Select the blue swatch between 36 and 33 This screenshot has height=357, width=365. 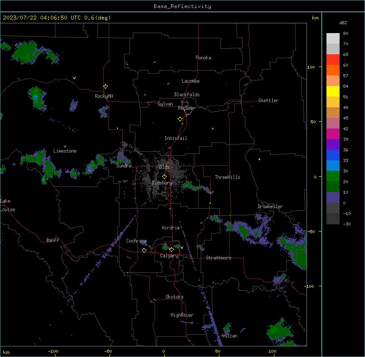(333, 155)
